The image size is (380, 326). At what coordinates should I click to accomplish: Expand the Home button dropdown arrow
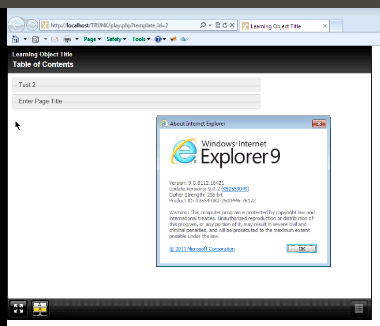point(25,39)
